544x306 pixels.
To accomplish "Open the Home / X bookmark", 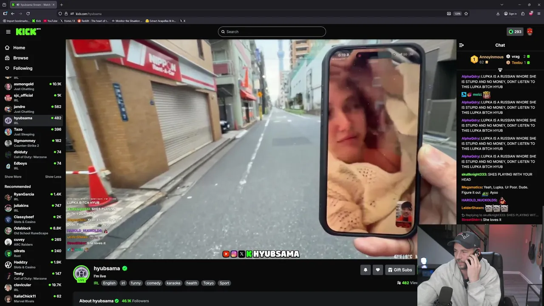I will [68, 21].
